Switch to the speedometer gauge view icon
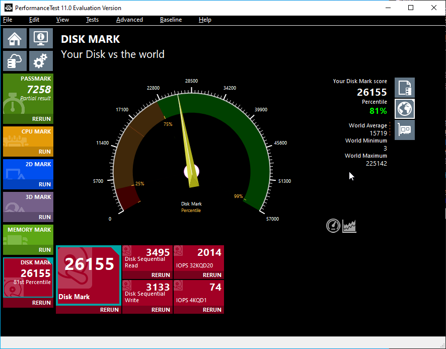The height and width of the screenshot is (349, 446). (x=333, y=226)
